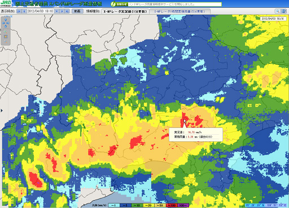This screenshot has height=208, width=289.
Task: Open the globe map icon
Action: pos(283,11)
